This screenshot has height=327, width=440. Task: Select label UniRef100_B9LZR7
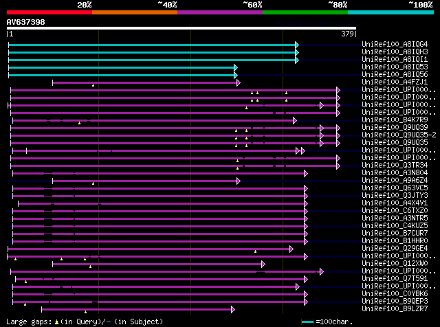pyautogui.click(x=395, y=309)
